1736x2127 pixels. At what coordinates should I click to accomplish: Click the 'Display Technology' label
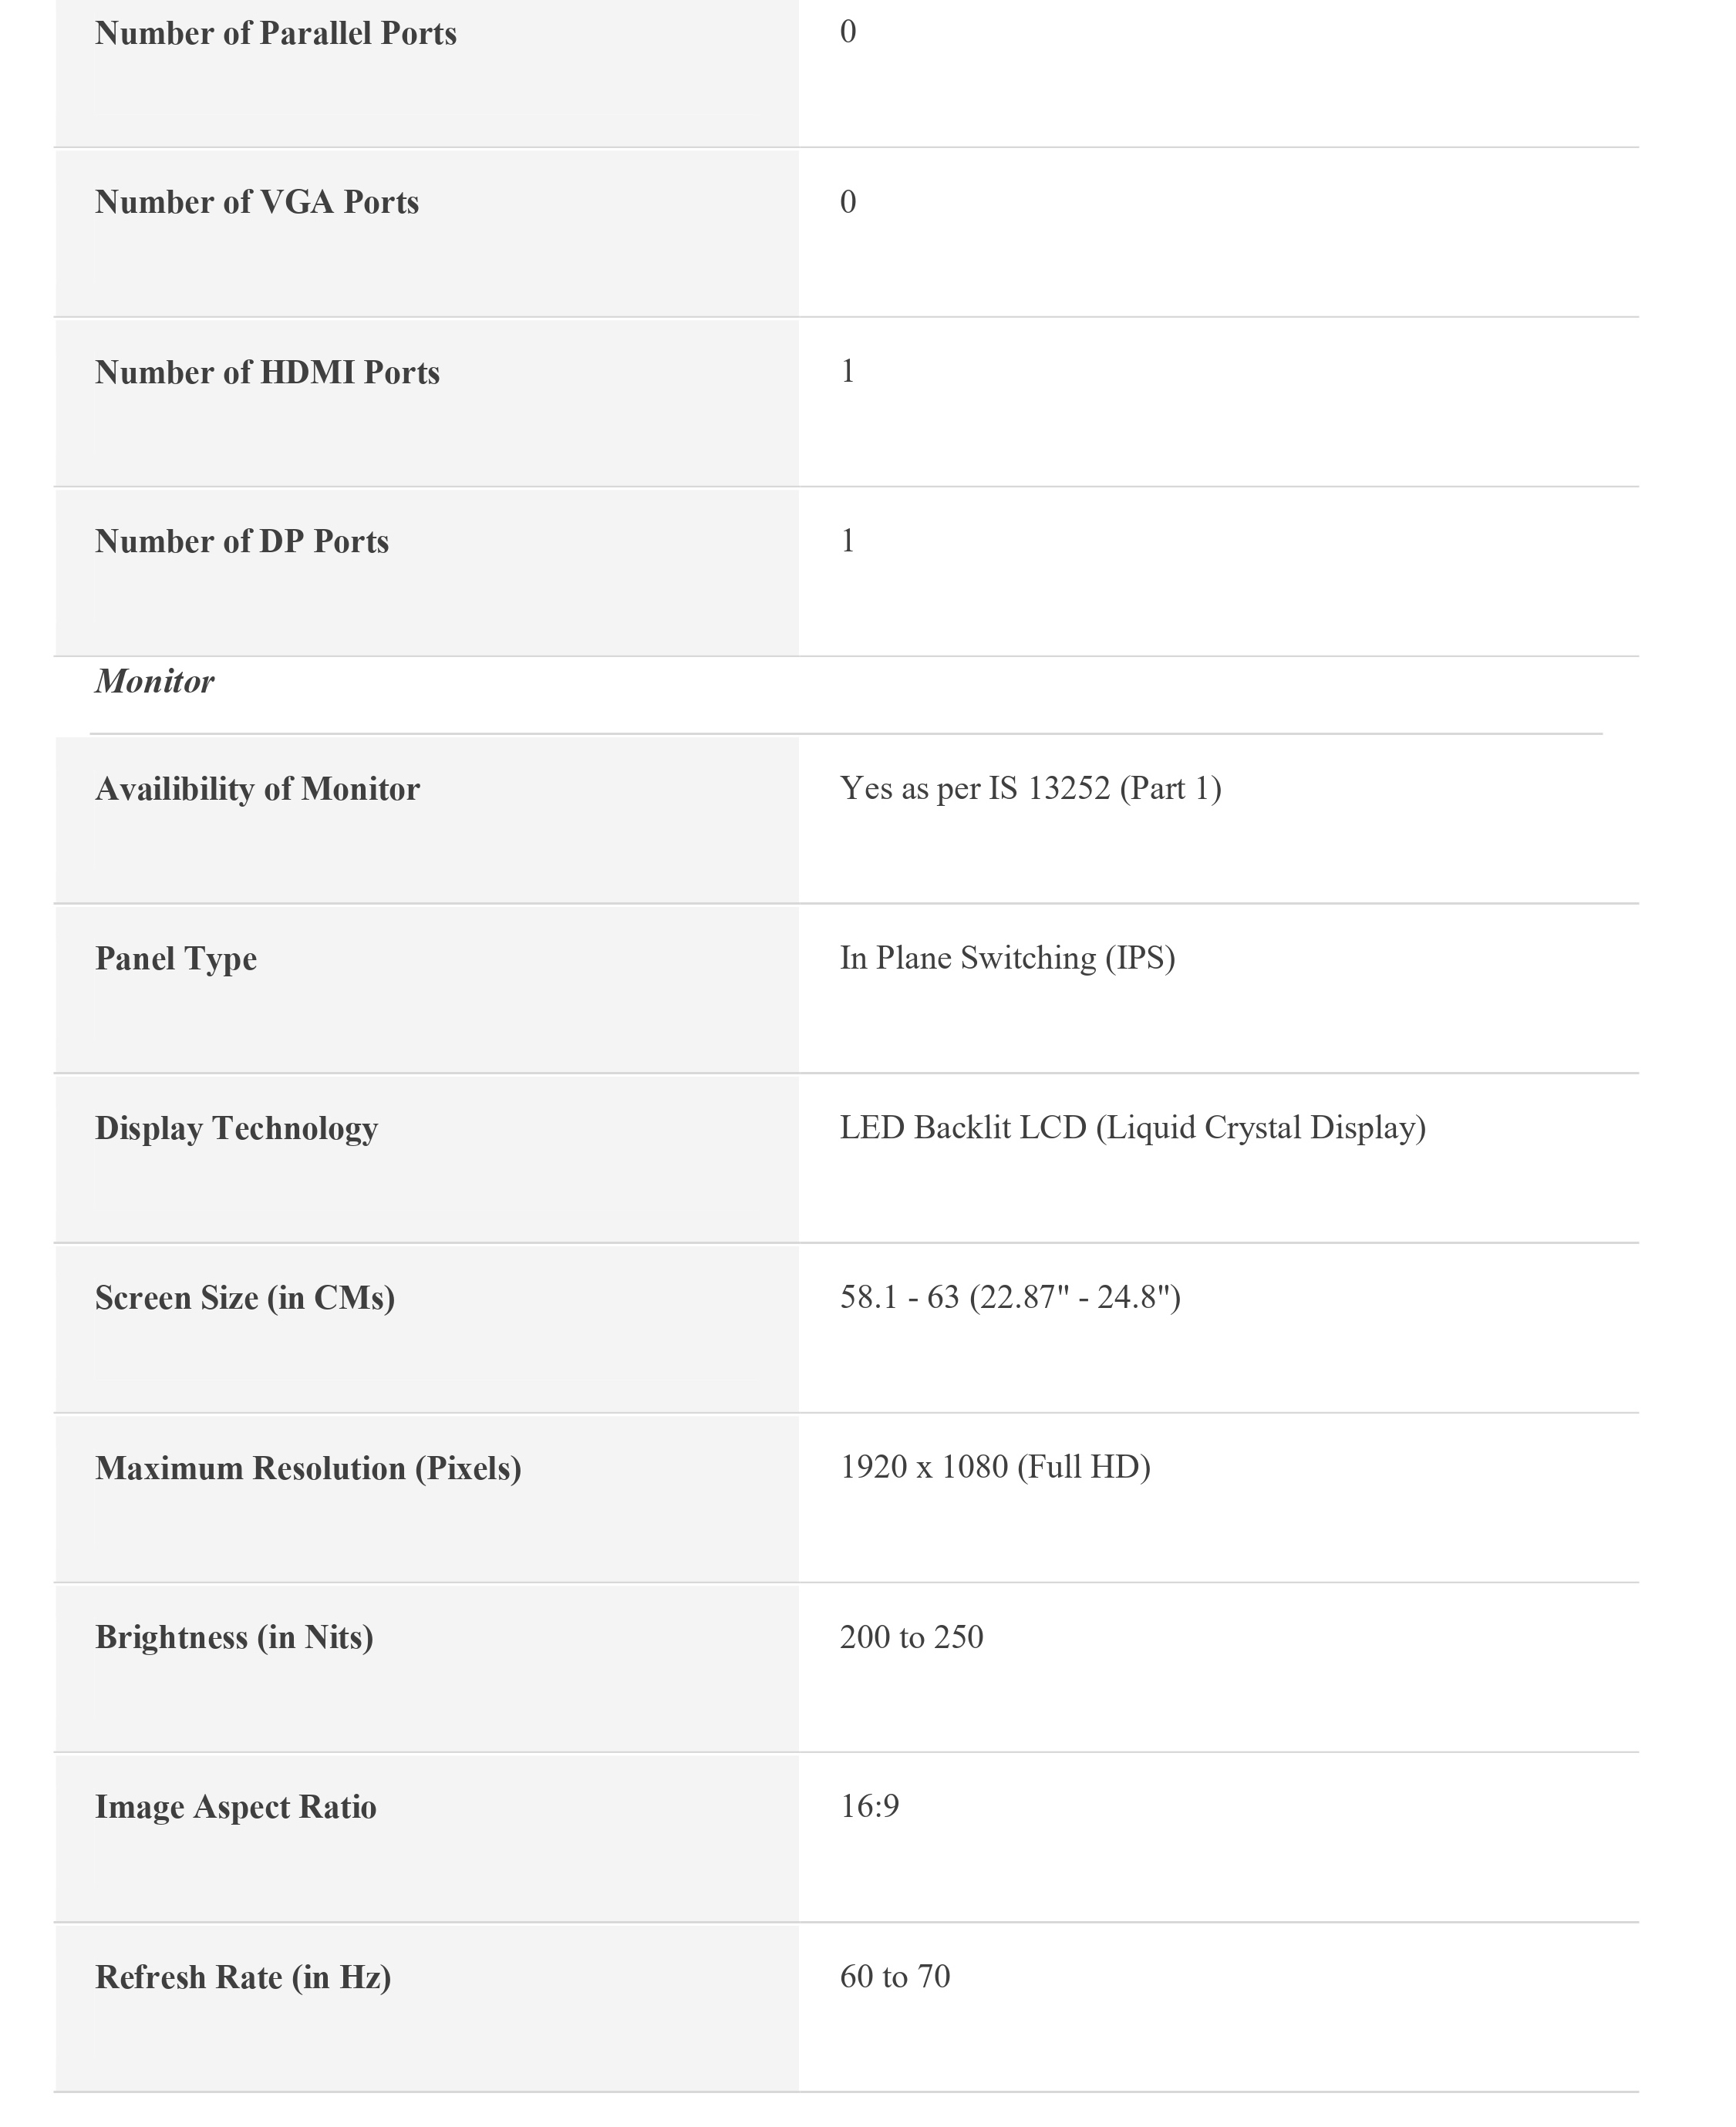click(236, 1128)
